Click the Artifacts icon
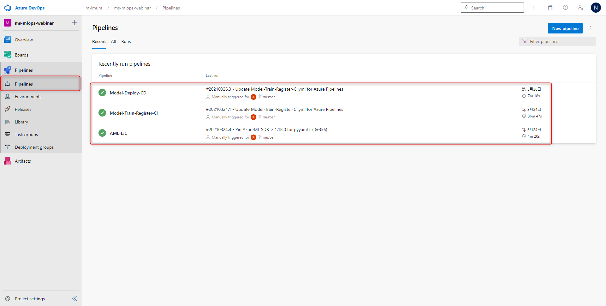This screenshot has width=606, height=306. click(8, 161)
